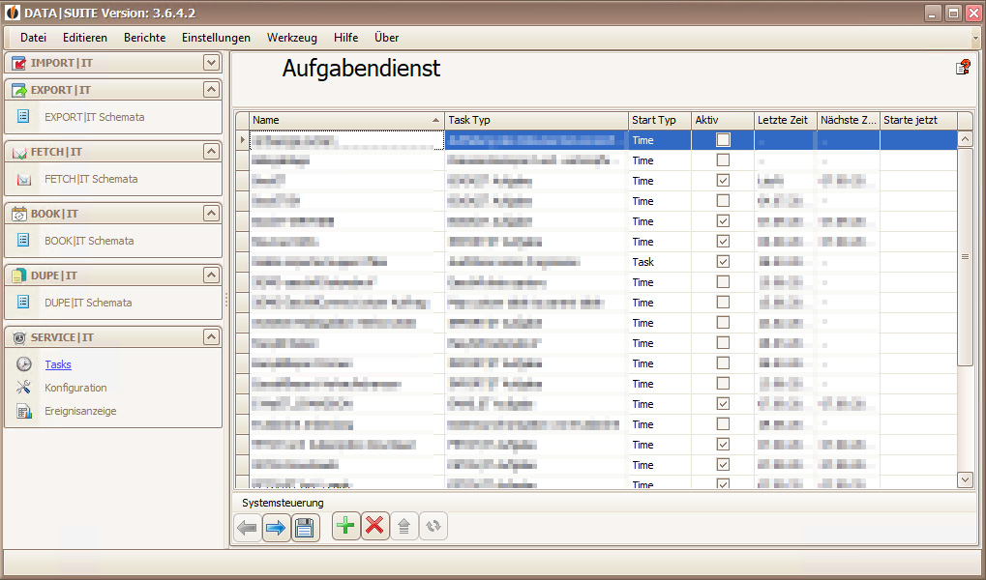
Task: Toggle Aktiv checkbox in fifth table row
Action: (x=723, y=221)
